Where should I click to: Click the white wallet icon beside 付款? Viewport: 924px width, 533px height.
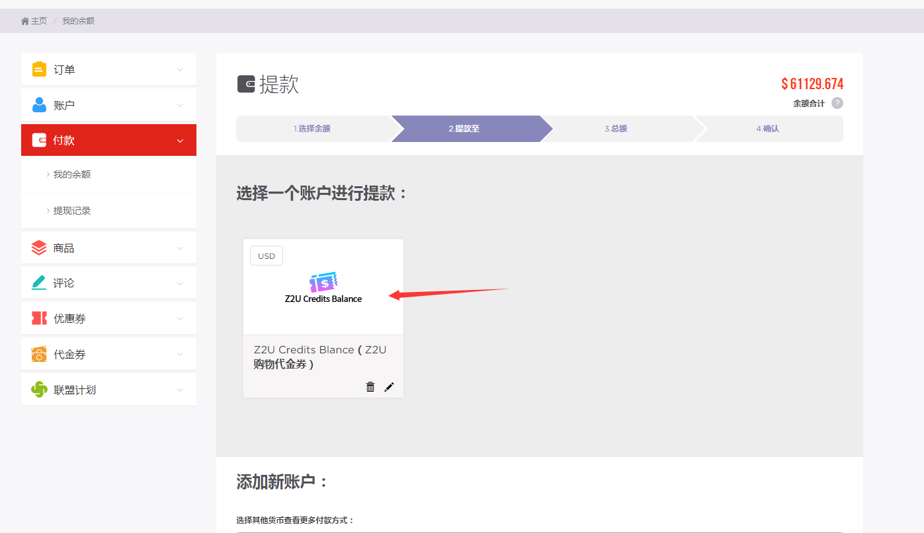coord(39,140)
